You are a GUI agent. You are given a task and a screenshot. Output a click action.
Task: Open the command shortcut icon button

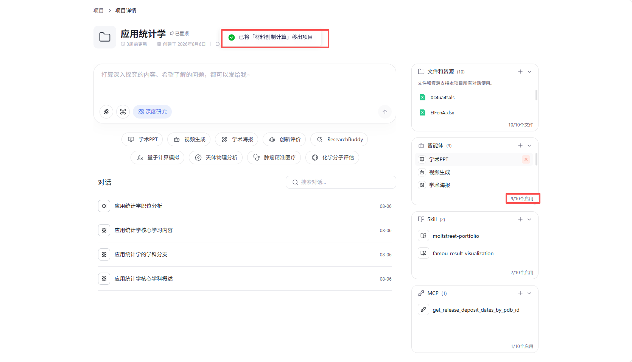tap(123, 112)
